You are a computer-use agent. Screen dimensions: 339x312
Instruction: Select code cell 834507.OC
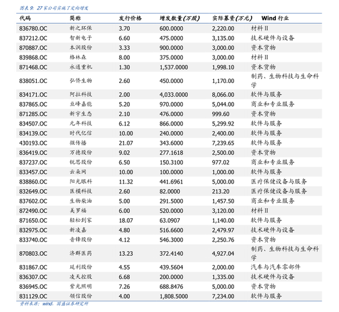pos(33,124)
